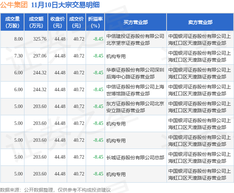
Task: Select the 11月10日大宗交易明细 heading
Action: (65, 5)
